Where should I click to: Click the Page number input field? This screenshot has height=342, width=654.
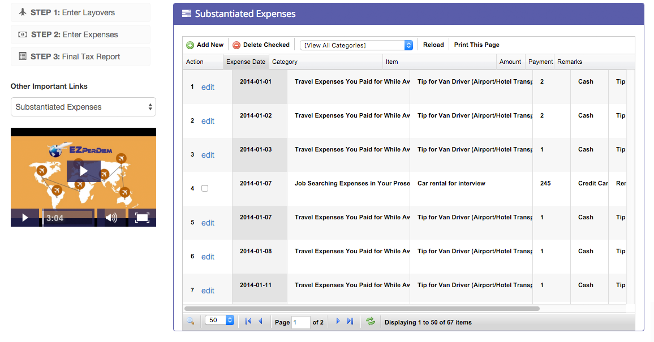tap(301, 322)
